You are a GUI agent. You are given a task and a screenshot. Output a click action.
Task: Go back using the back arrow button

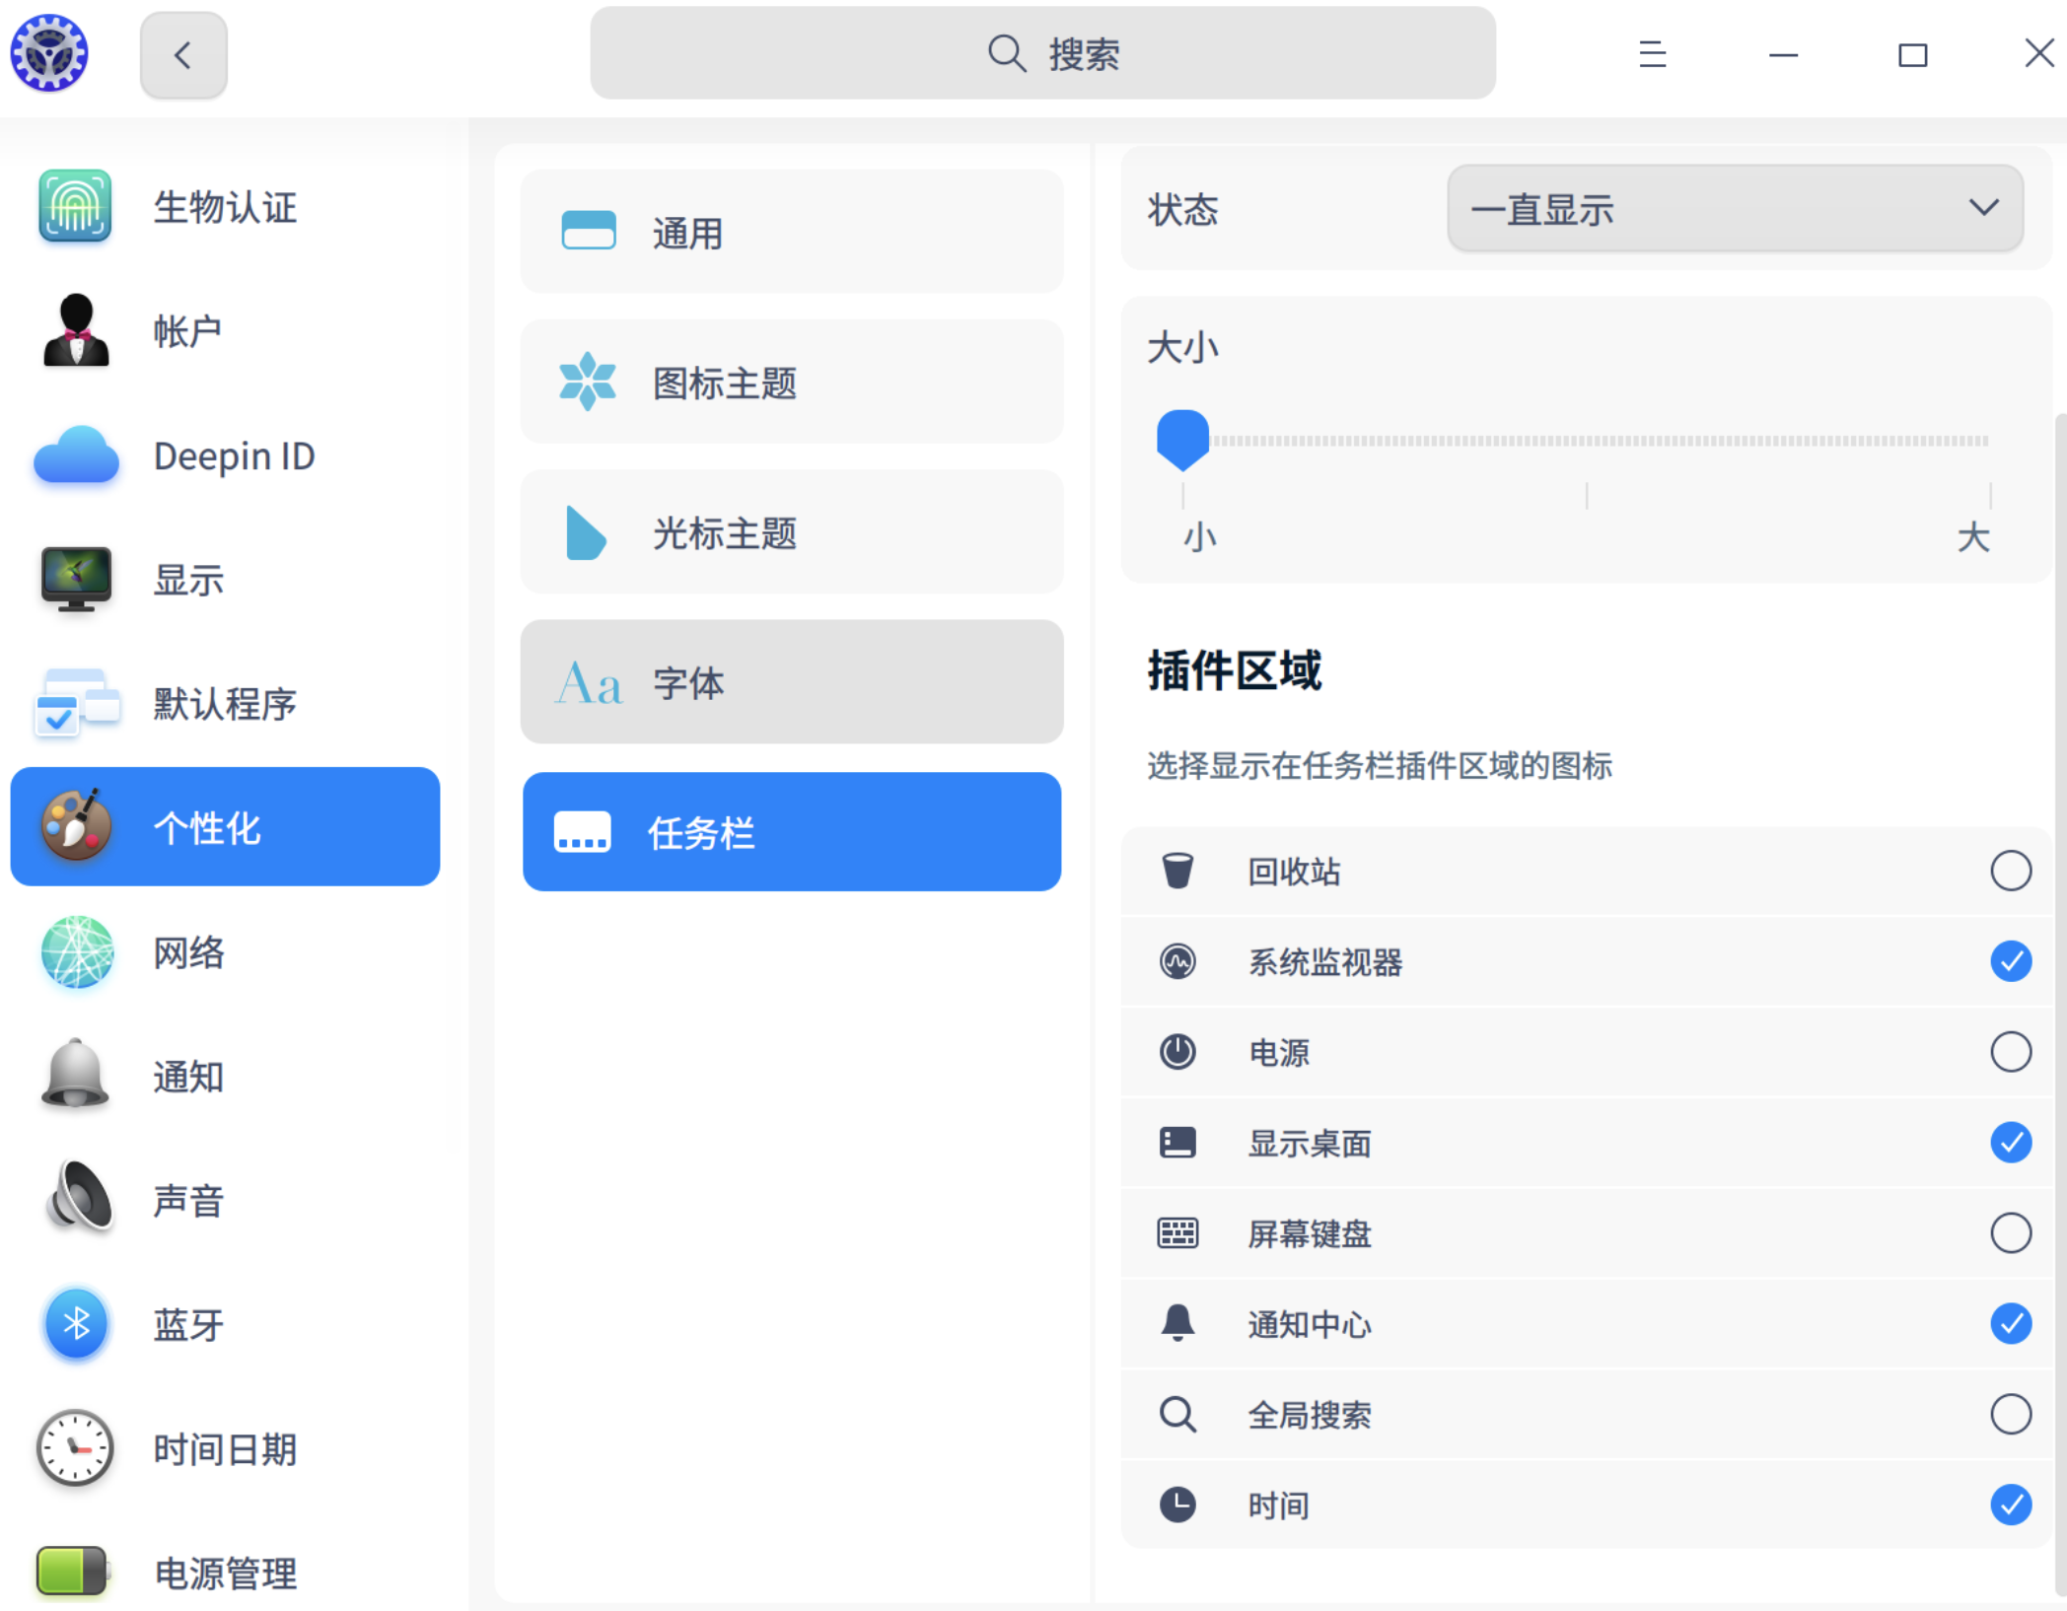tap(183, 55)
